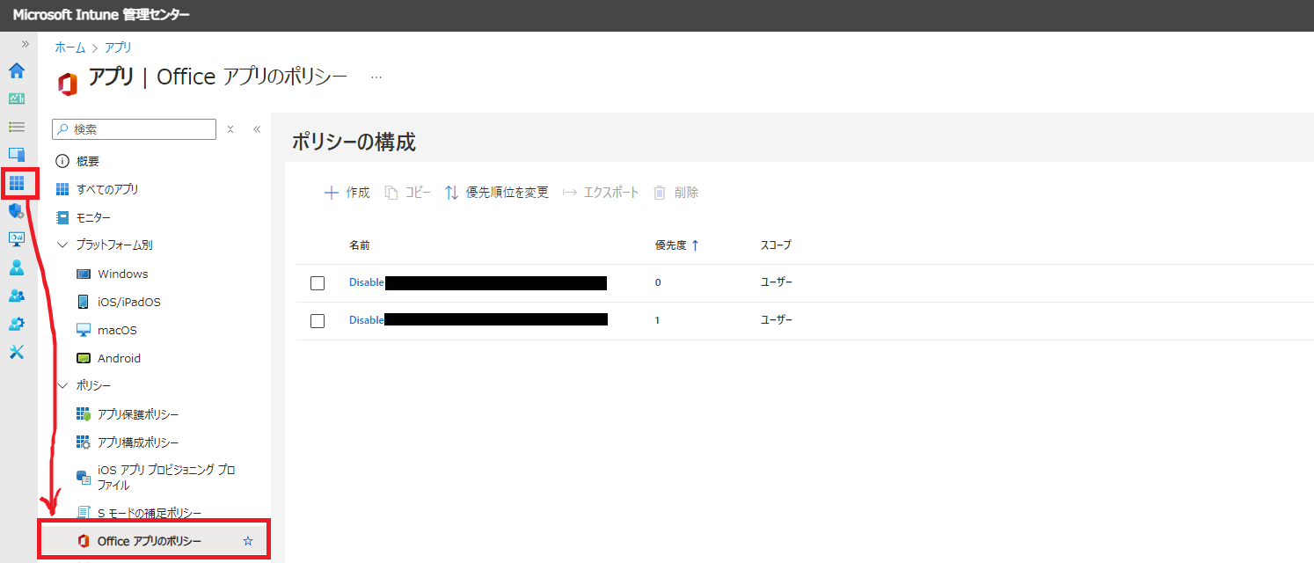This screenshot has width=1314, height=563.
Task: Open the Groups icon
Action: point(17,296)
